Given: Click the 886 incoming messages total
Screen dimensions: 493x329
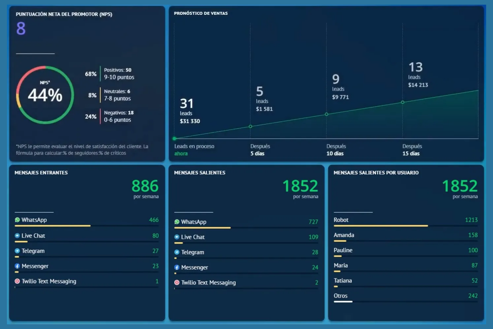Looking at the screenshot, I should 145,186.
